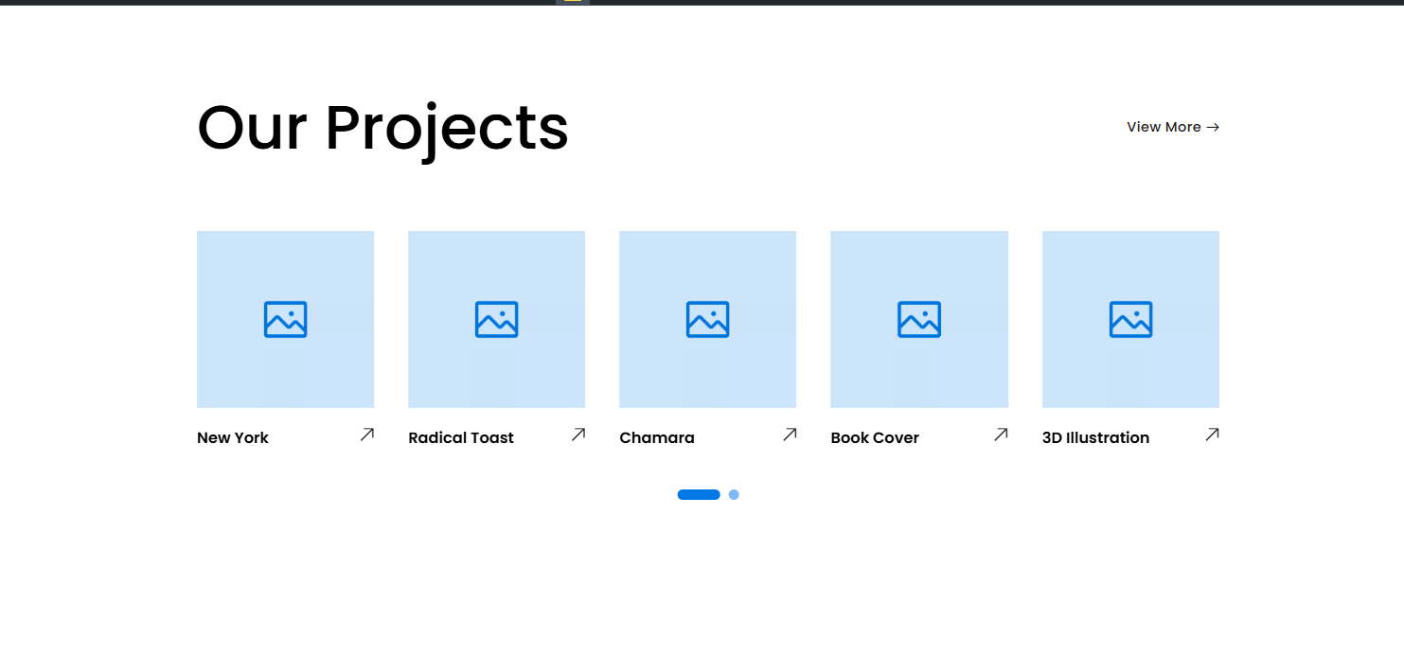Click the arrow icon beside New York
The height and width of the screenshot is (657, 1404).
click(x=367, y=435)
